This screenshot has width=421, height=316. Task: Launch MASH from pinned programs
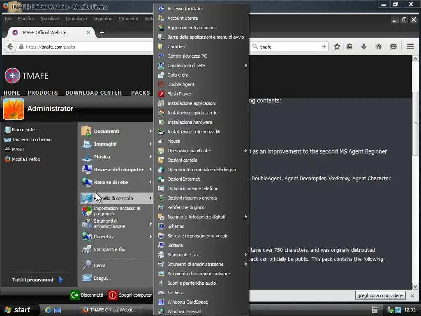pos(17,149)
